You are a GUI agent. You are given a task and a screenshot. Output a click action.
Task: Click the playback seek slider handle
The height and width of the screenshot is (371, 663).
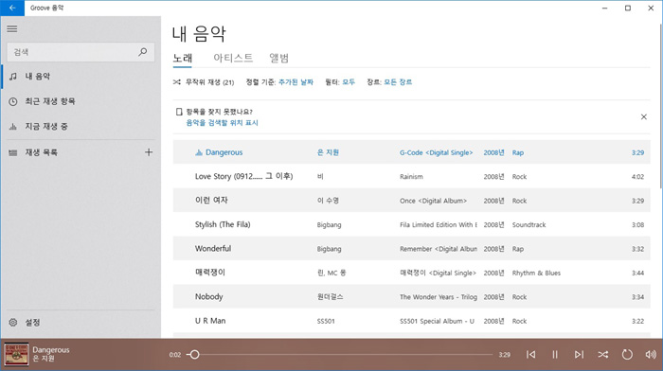194,355
